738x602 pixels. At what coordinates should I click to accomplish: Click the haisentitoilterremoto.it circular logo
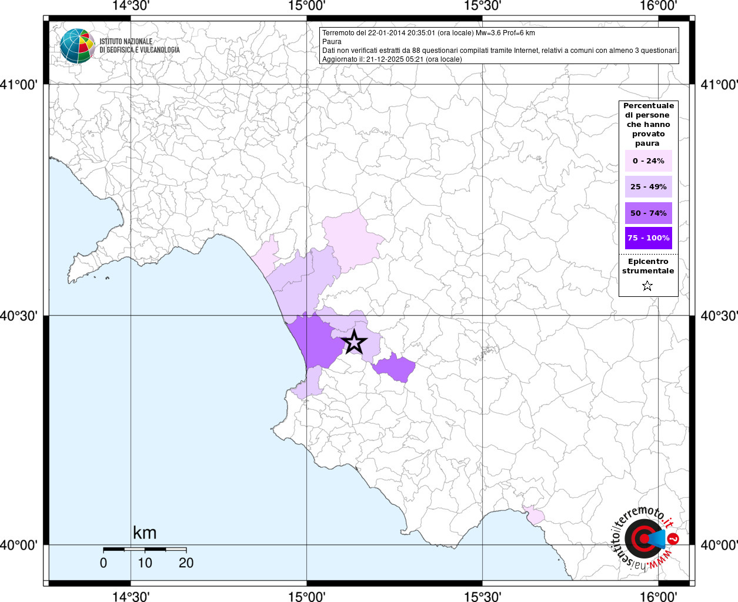point(646,538)
